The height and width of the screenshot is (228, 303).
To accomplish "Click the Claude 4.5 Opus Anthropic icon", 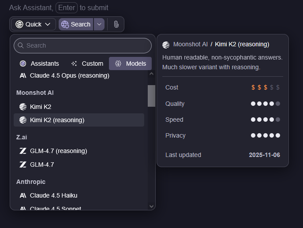I will click(x=23, y=75).
